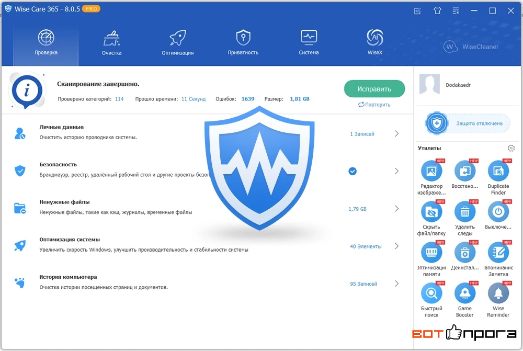
Task: Open the feedback note icon in title bar
Action: click(417, 11)
